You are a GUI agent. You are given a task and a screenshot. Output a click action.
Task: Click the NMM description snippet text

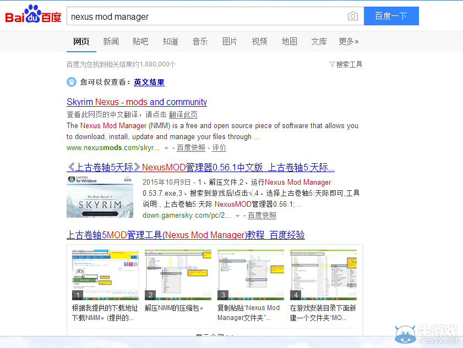point(213,131)
